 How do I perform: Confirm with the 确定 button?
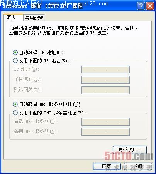[x=107, y=166]
